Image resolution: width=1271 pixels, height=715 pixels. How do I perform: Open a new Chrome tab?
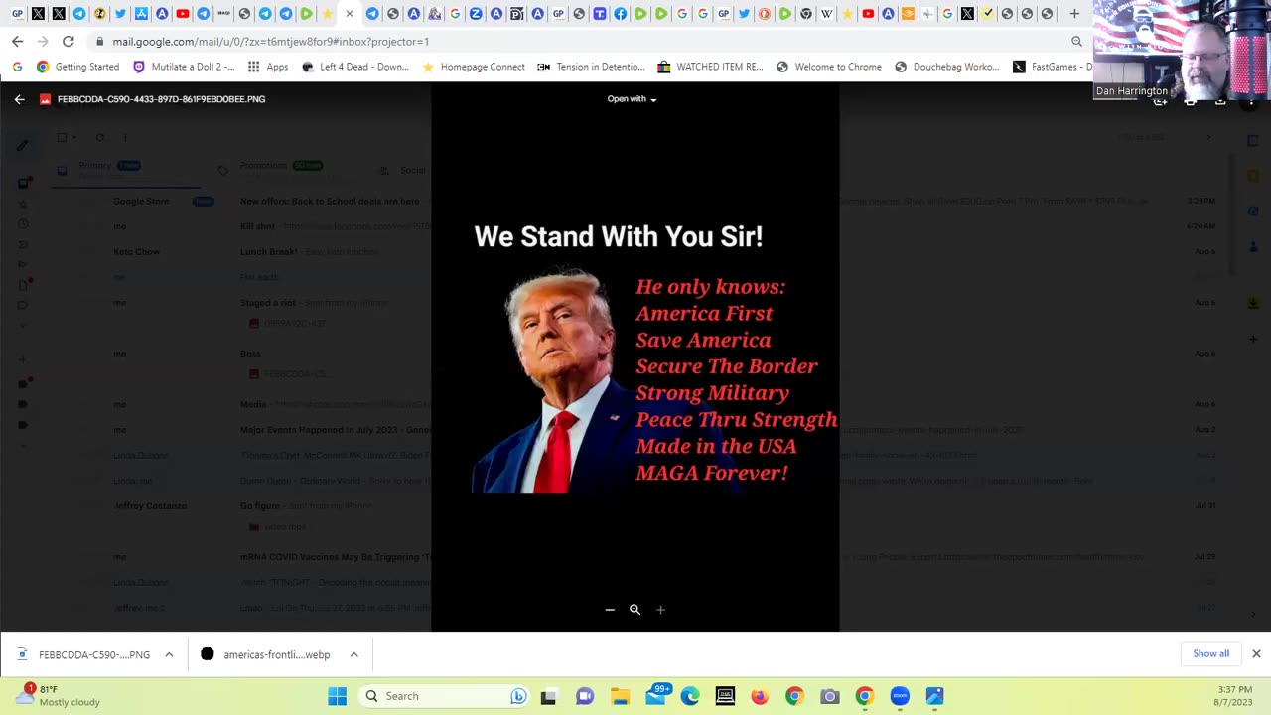tap(1074, 14)
